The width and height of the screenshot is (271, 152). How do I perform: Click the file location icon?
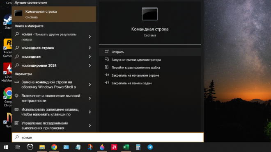[x=107, y=67]
